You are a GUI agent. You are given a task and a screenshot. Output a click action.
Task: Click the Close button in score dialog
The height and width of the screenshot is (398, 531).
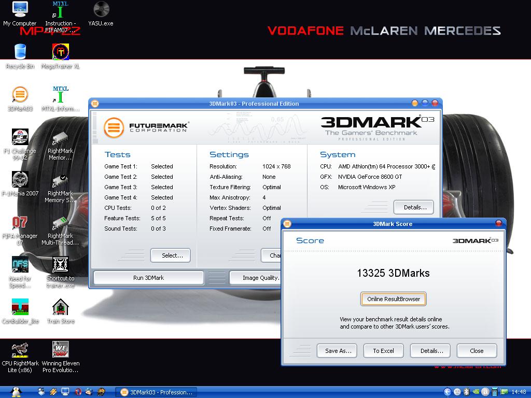point(477,351)
